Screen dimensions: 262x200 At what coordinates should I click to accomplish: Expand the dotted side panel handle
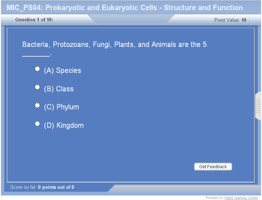pyautogui.click(x=258, y=106)
